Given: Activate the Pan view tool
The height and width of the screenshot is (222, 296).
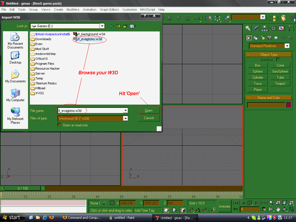Looking at the screenshot, I should (278, 209).
